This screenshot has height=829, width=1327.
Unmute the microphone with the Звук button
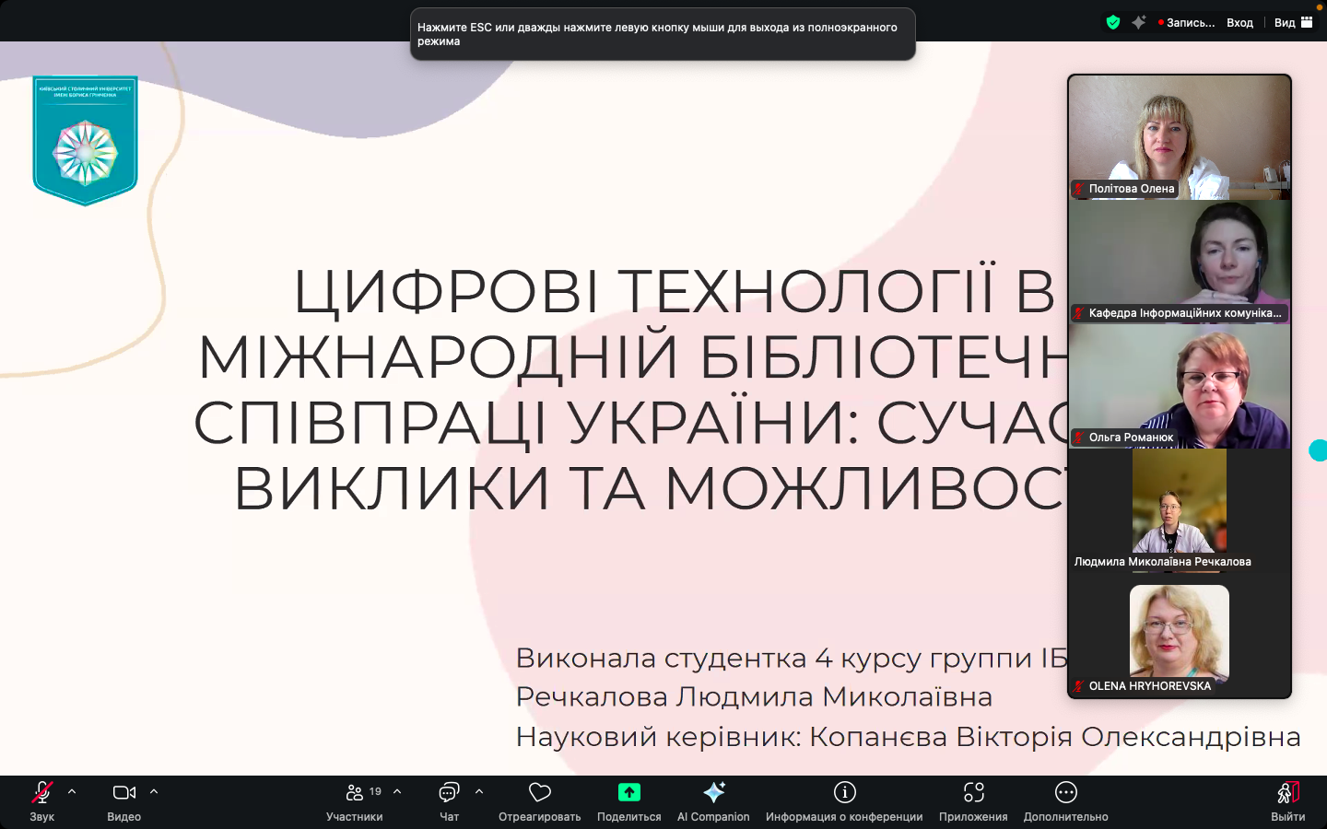(x=41, y=793)
